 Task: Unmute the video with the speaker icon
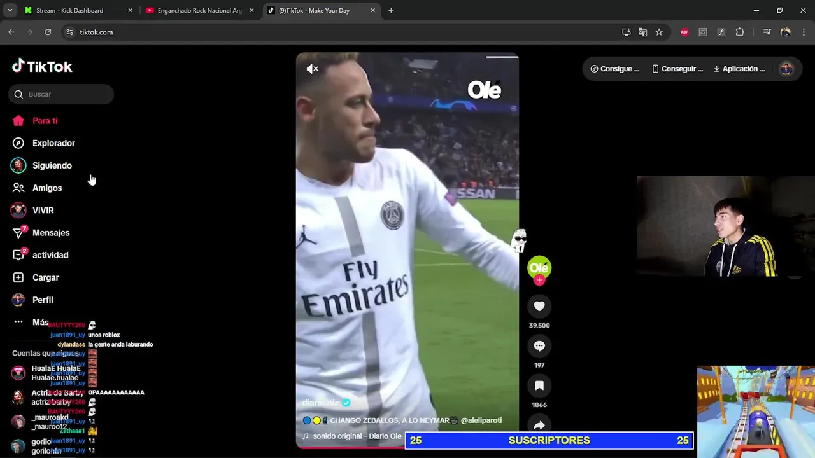(x=312, y=69)
